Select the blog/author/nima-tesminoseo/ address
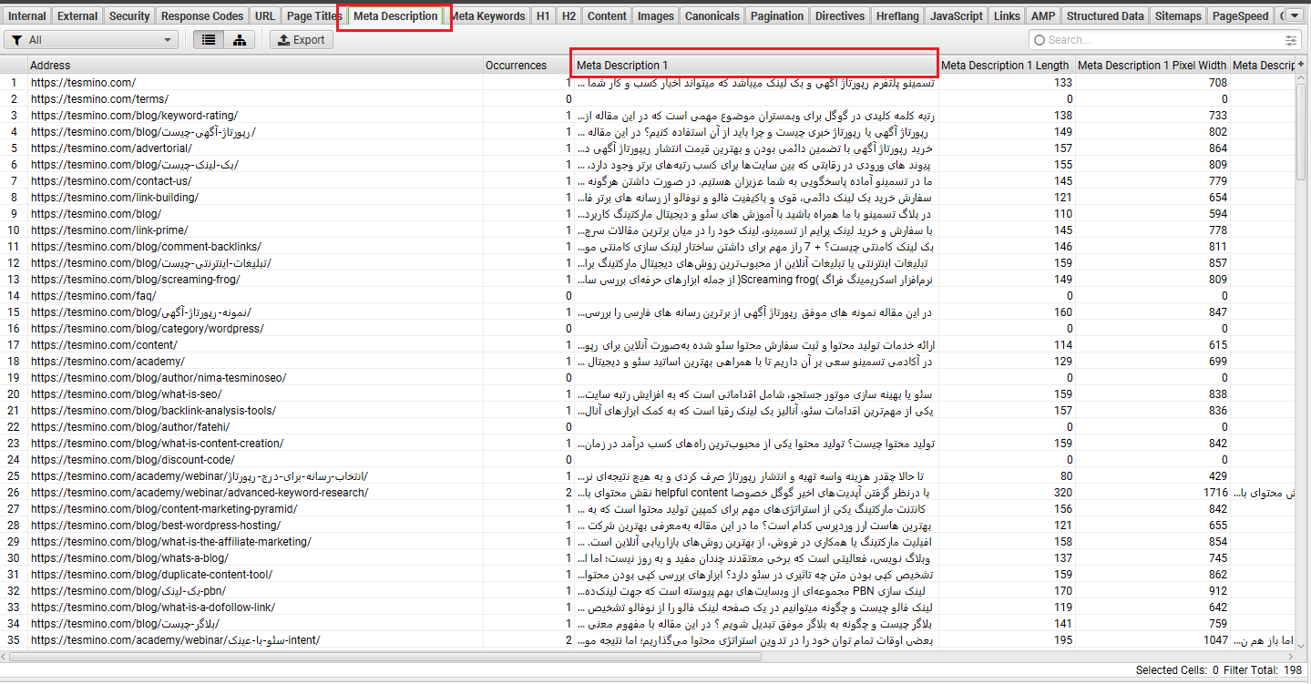The image size is (1311, 684). (x=159, y=377)
